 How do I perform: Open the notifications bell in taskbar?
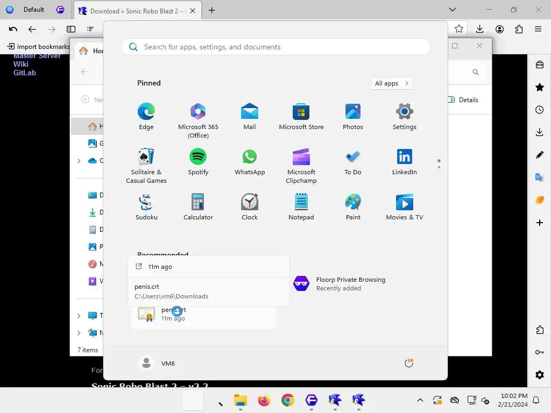536,400
